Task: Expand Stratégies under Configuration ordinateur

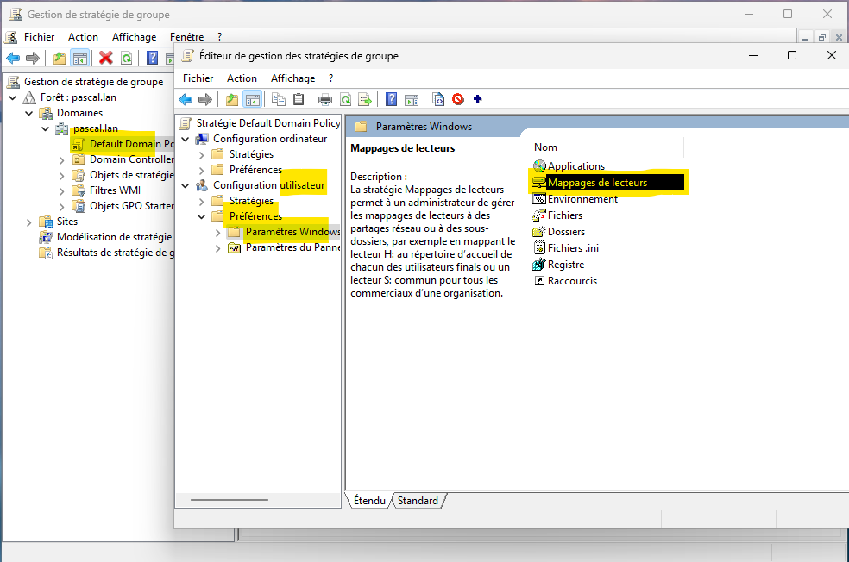Action: click(201, 155)
